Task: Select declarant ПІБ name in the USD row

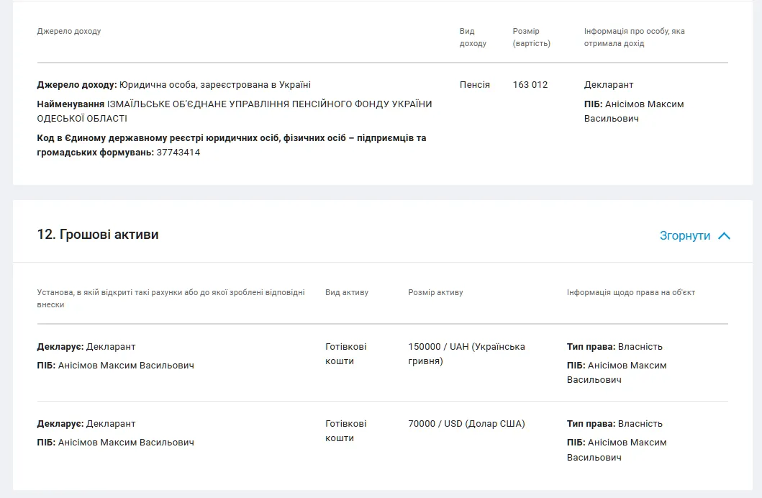Action: pos(126,443)
